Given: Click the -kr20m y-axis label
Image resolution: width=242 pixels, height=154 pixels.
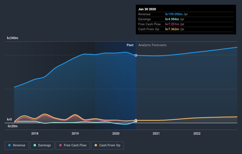Looking at the screenshot, I should click(x=12, y=126).
